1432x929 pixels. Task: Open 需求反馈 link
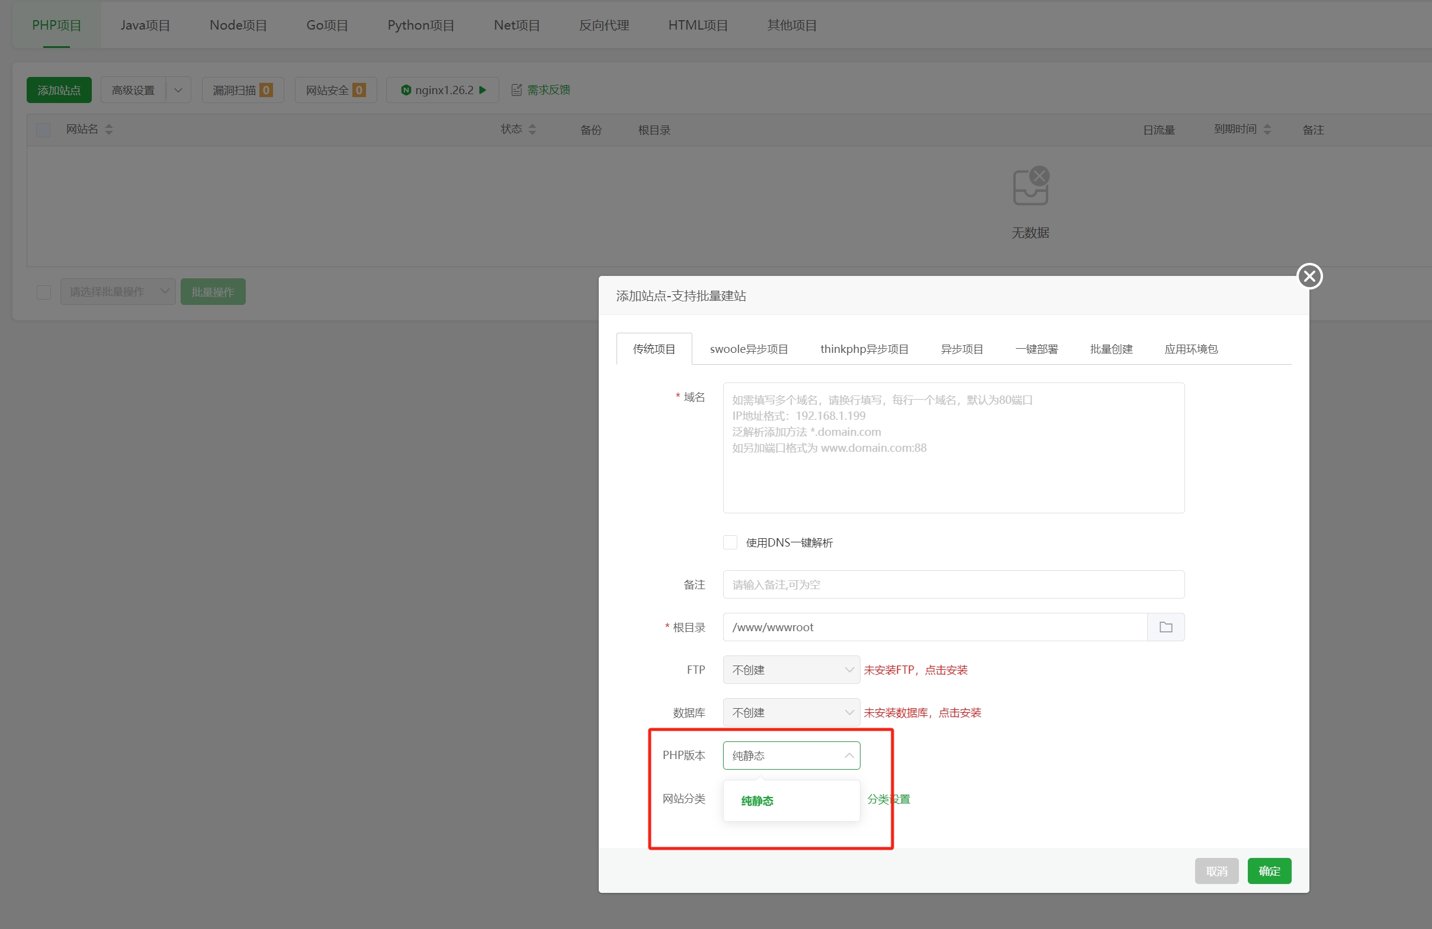pos(548,90)
